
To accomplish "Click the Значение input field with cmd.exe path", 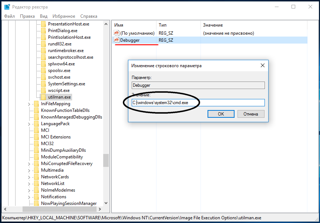I will 198,103.
